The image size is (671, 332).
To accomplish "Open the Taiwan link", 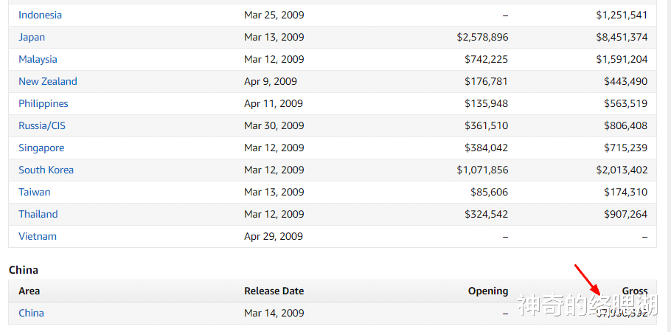I will pos(35,192).
